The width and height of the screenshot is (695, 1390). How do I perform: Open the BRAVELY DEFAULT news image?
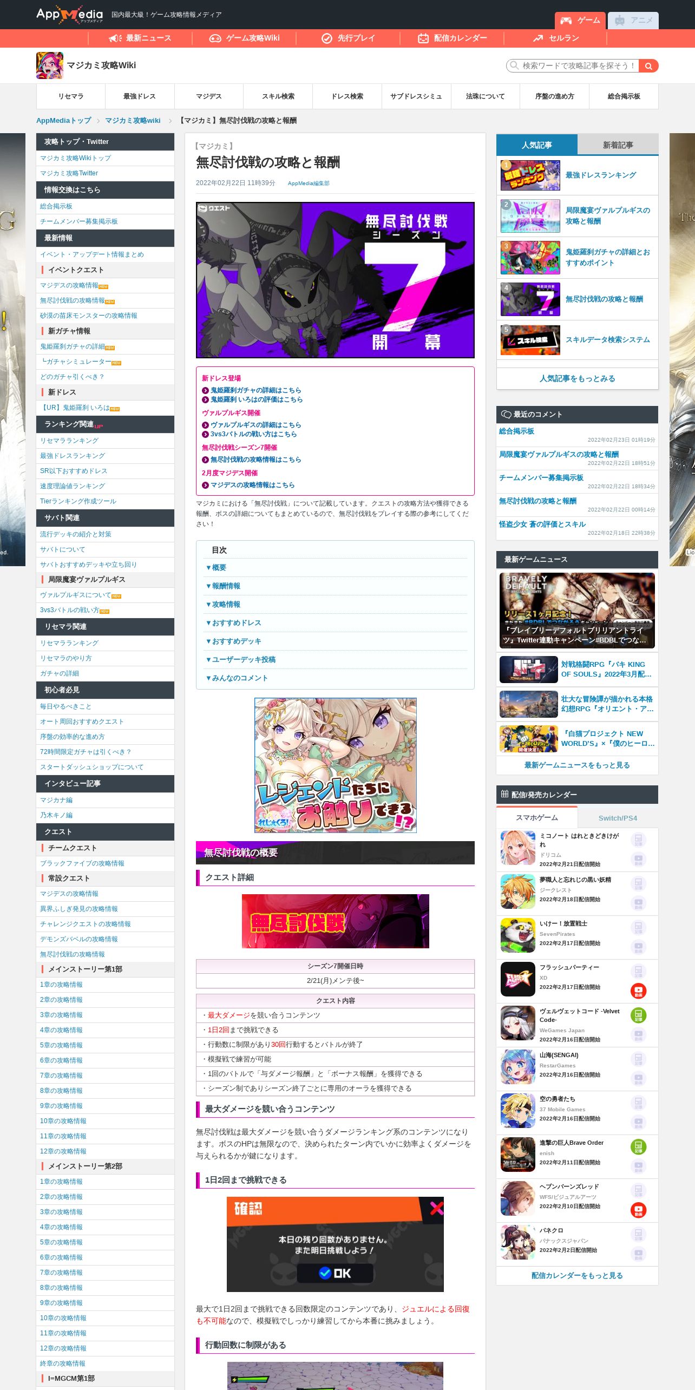[577, 611]
